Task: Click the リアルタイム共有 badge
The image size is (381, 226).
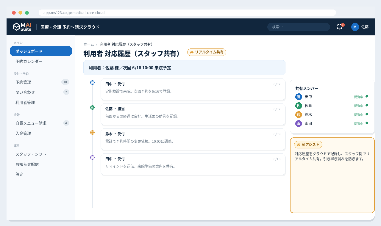Action: point(207,52)
